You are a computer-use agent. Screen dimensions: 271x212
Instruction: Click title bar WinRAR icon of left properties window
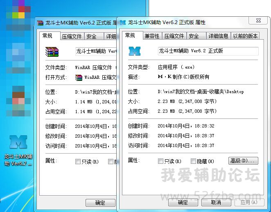pos(40,23)
